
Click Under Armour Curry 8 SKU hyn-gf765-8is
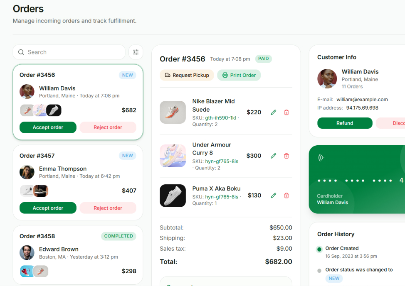pyautogui.click(x=222, y=161)
